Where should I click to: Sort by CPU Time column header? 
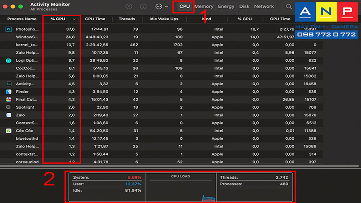coord(95,19)
